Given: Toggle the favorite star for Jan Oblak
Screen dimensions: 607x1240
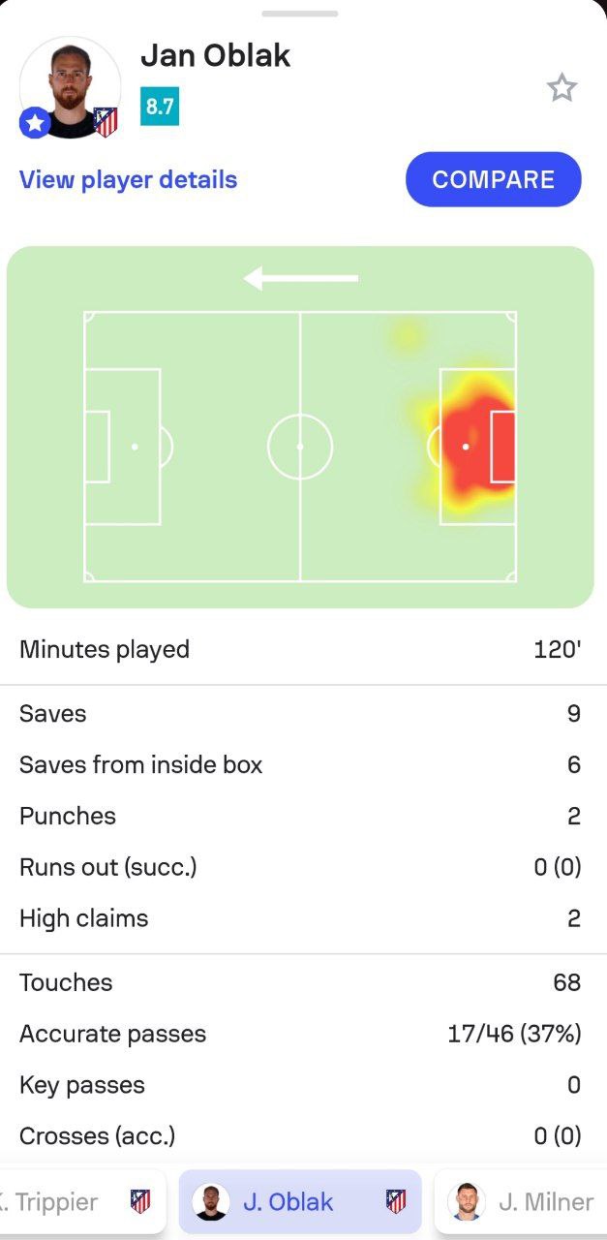Looking at the screenshot, I should pos(561,89).
